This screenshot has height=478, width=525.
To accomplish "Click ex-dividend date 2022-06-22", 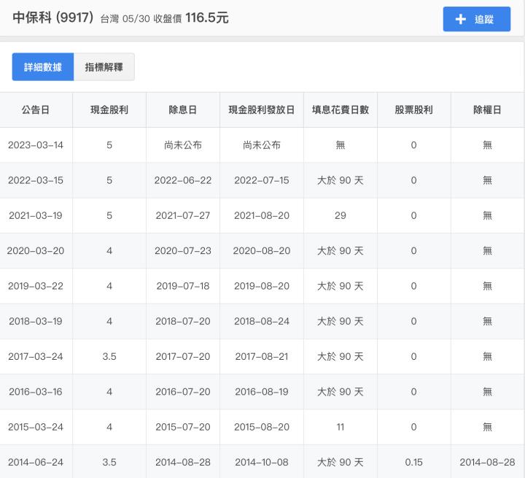I will coord(182,180).
